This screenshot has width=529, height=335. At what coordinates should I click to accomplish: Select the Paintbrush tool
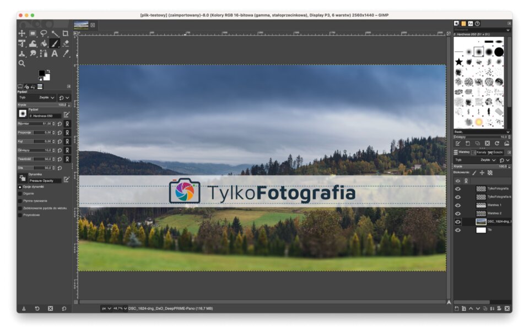point(55,43)
